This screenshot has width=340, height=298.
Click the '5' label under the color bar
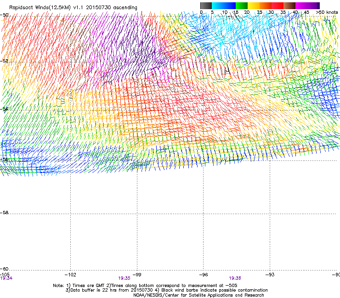tap(212, 12)
